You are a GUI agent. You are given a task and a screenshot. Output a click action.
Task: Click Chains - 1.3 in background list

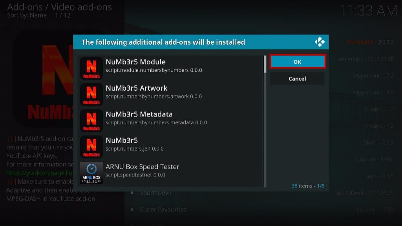point(380,109)
